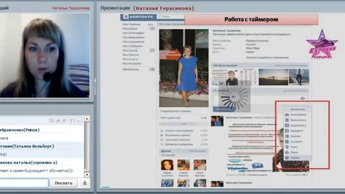
Task: Click the camera icon in the VK post box
Action: pos(302,98)
